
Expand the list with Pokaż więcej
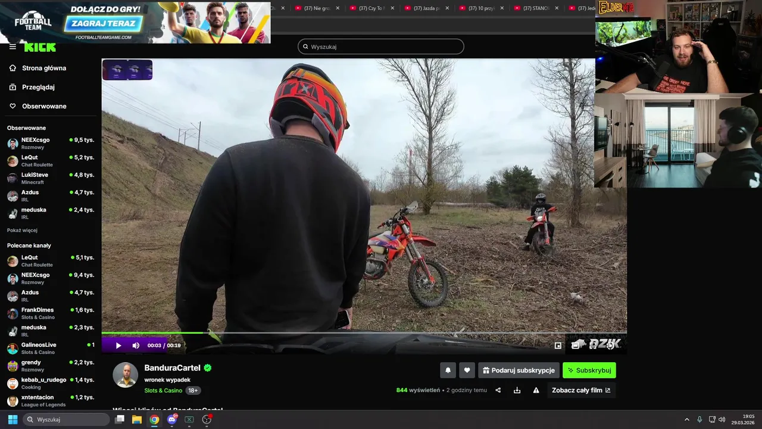coord(22,230)
